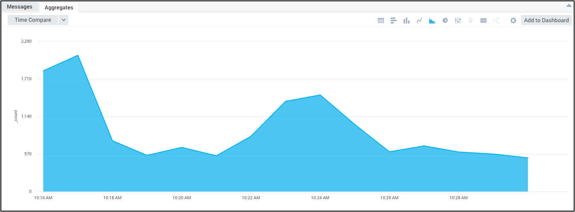575x212 pixels.
Task: Switch to line chart view
Action: [419, 20]
